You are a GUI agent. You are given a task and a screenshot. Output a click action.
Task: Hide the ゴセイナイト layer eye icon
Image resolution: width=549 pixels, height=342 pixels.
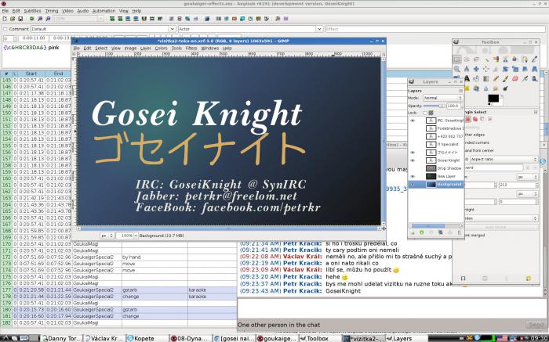[413, 153]
